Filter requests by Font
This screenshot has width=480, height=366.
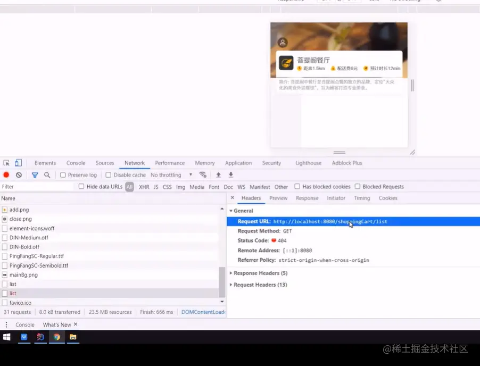click(214, 187)
